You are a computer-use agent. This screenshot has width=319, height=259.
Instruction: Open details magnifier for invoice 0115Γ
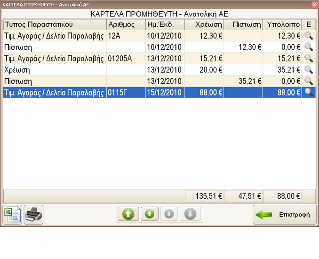point(309,92)
